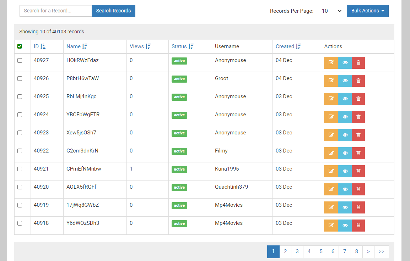Switch to page 4 of the records

point(309,251)
